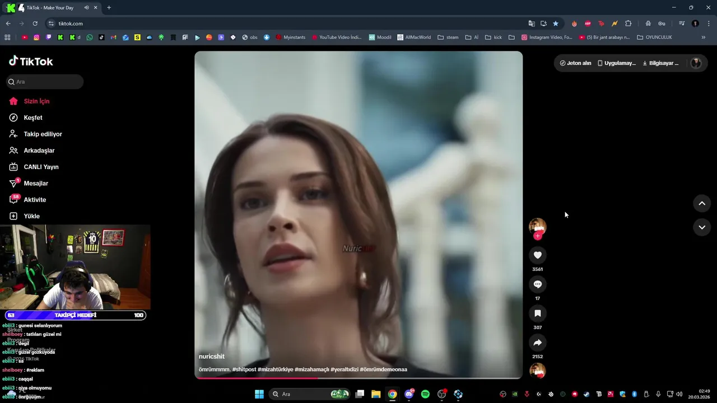Image resolution: width=717 pixels, height=403 pixels.
Task: Open a new tab with the plus button
Action: (109, 8)
